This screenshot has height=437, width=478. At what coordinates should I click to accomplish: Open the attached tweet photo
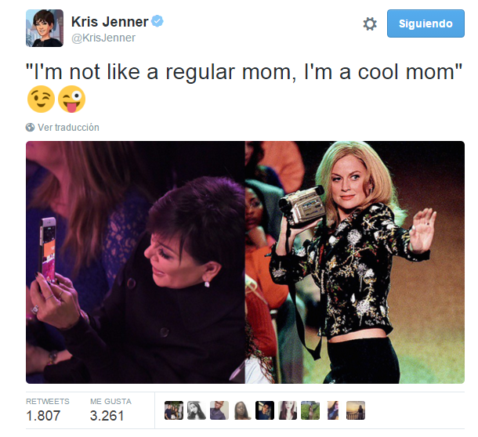245,262
